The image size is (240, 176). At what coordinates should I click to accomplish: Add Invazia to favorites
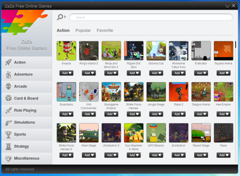click(x=66, y=73)
